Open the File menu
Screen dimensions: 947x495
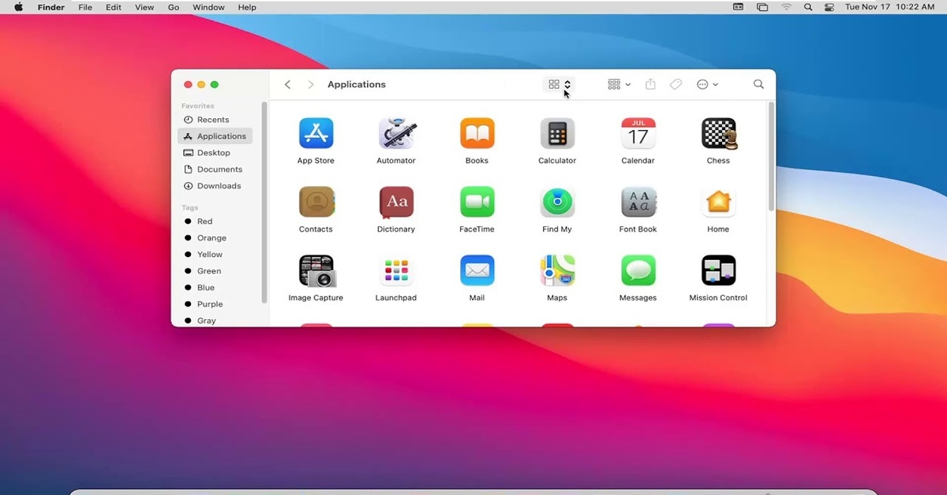[85, 7]
